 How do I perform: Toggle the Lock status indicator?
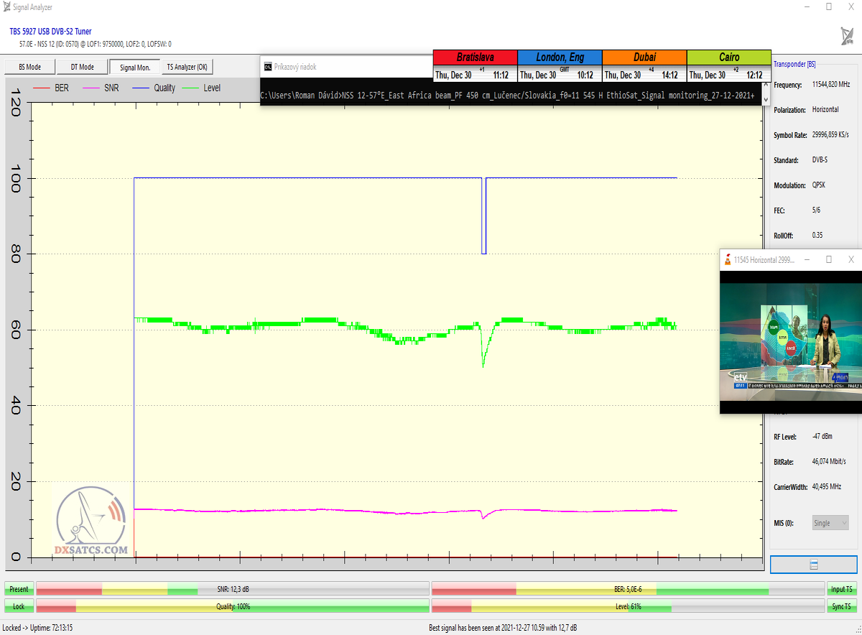click(x=19, y=606)
